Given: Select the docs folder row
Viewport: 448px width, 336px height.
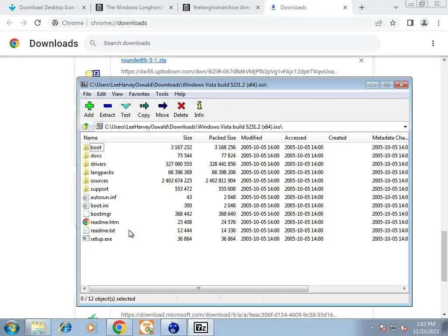Looking at the screenshot, I should tap(245, 155).
